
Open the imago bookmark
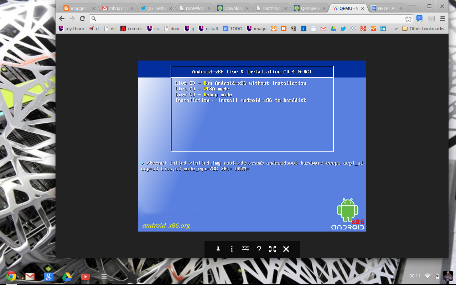tap(257, 28)
